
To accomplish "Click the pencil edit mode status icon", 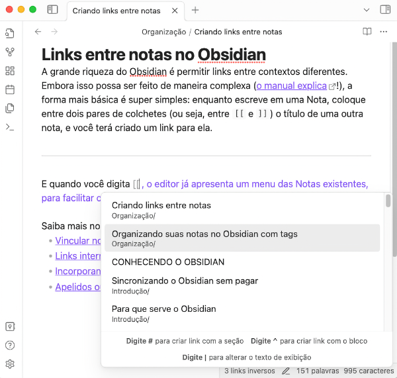I will [x=286, y=371].
